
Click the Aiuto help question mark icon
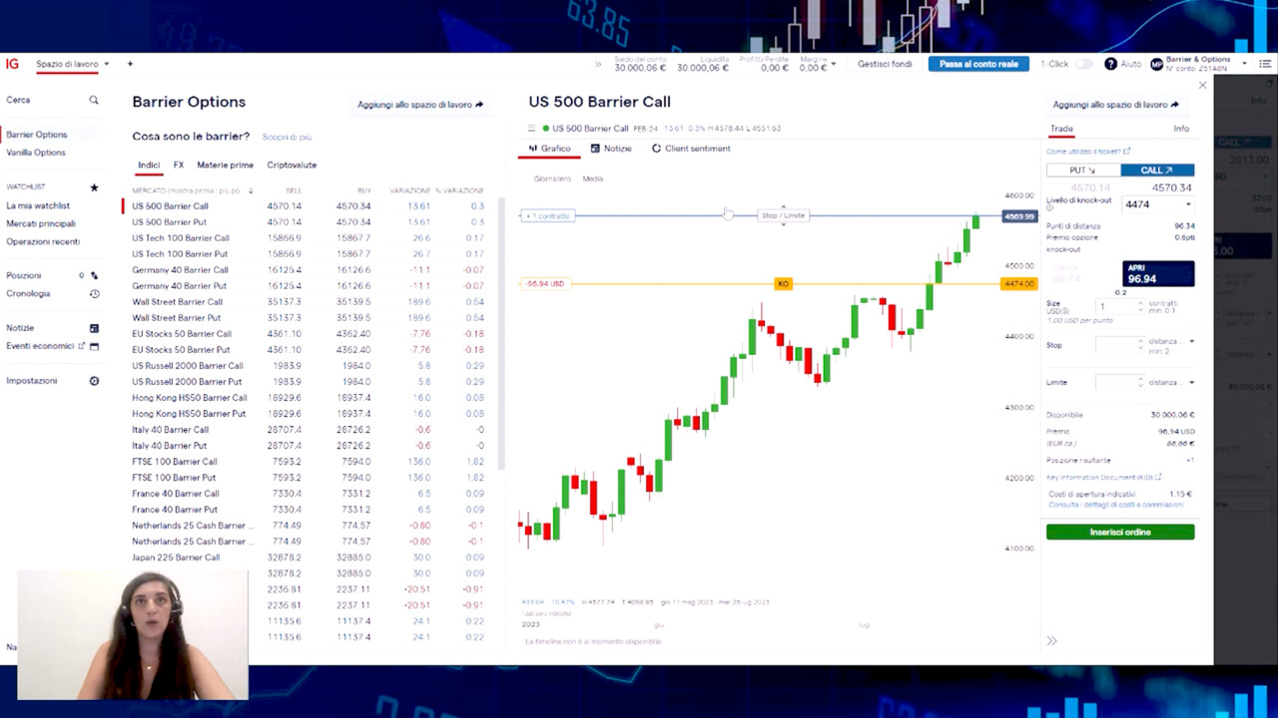pos(1110,64)
